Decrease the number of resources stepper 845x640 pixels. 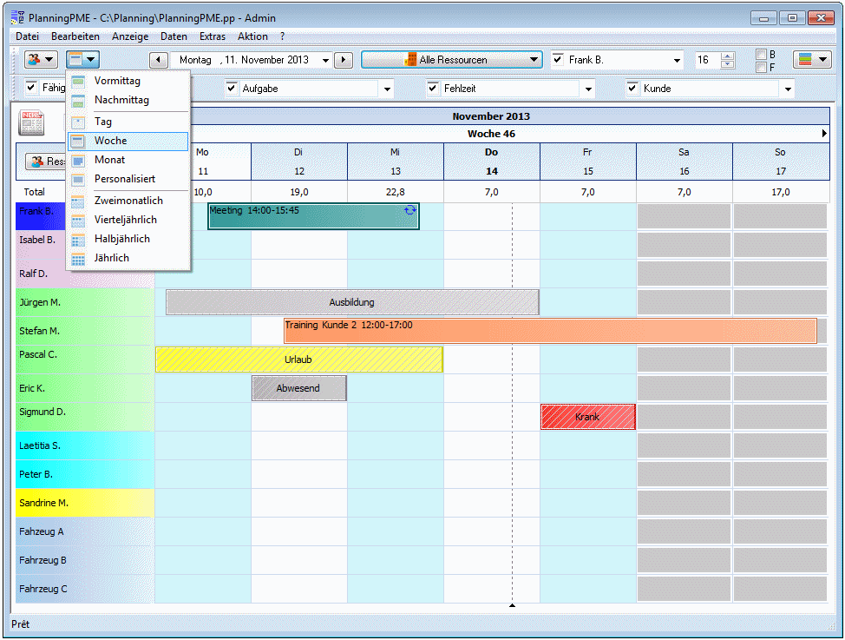(728, 63)
